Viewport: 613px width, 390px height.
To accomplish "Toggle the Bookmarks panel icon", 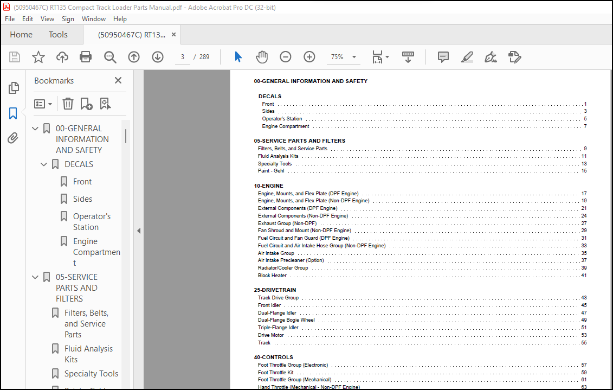I will [13, 113].
